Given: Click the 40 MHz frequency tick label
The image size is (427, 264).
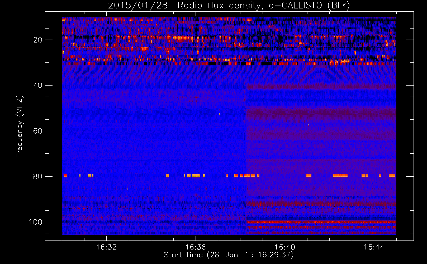Looking at the screenshot, I should pyautogui.click(x=37, y=86).
